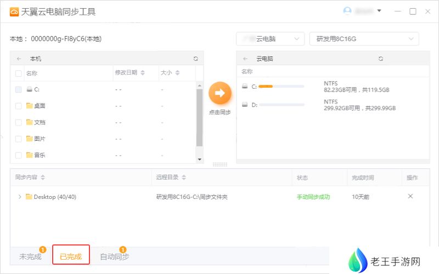Click the cloud C: drive icon
The height and width of the screenshot is (274, 439).
[245, 87]
